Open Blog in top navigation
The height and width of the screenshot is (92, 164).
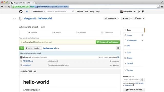pyautogui.click(x=92, y=11)
